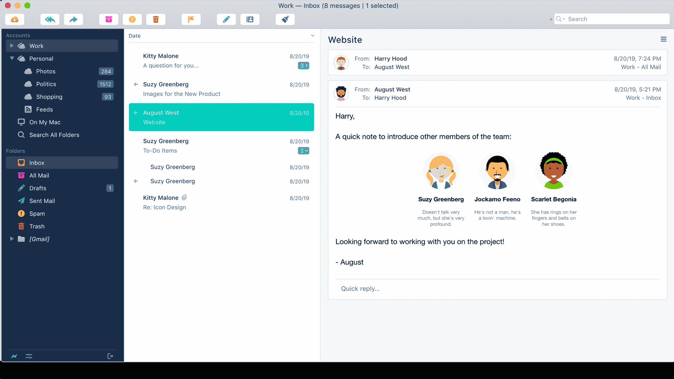Click the Search All Folders button
674x379 pixels.
[x=54, y=135]
